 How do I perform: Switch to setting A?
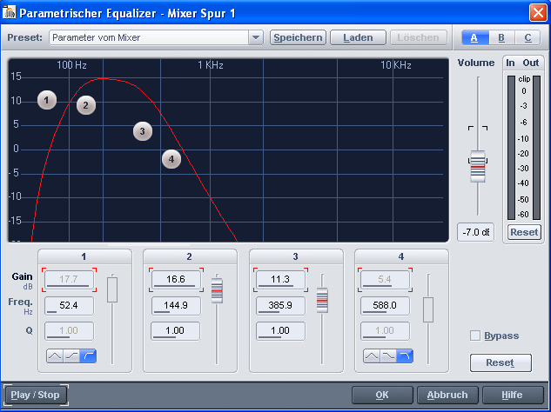click(x=474, y=37)
